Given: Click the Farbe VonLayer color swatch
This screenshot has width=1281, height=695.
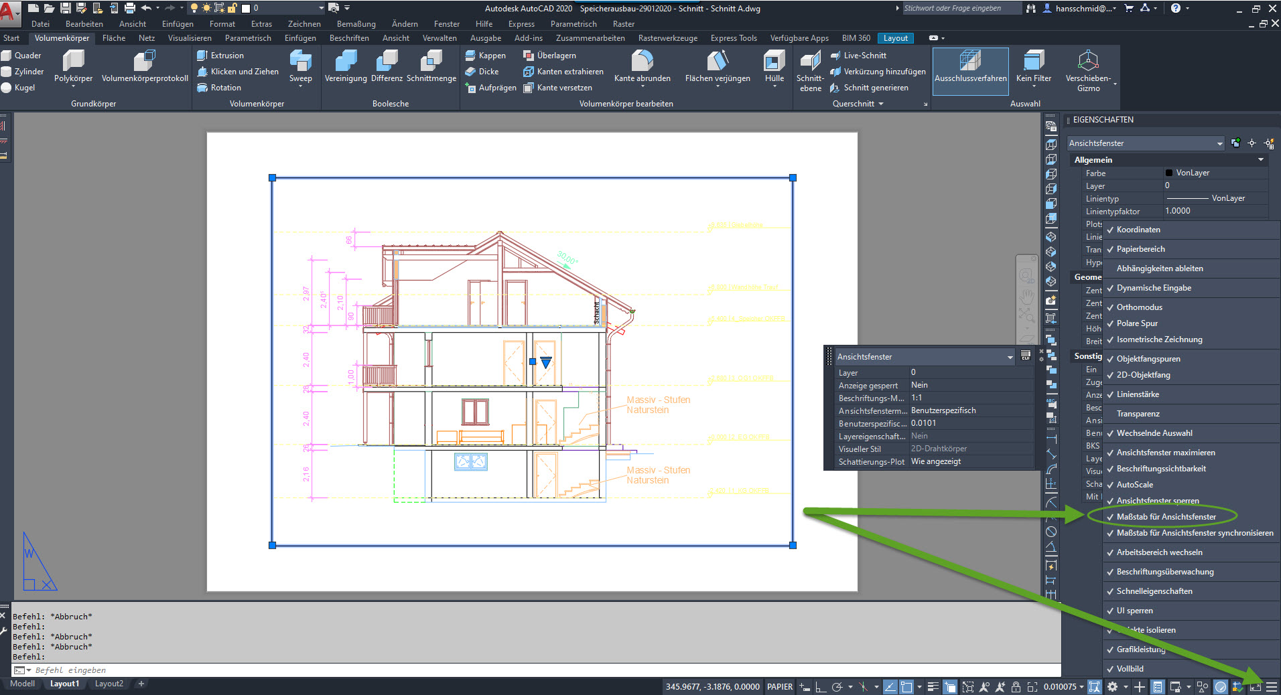Looking at the screenshot, I should point(1169,173).
